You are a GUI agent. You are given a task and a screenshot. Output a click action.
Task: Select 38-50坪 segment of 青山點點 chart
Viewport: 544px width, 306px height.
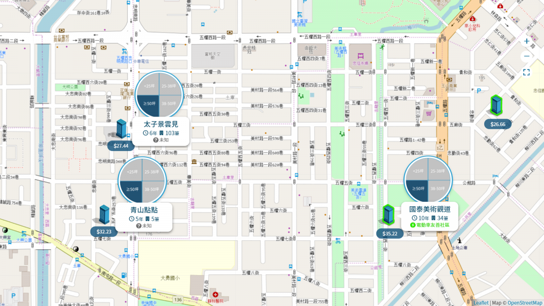coord(153,190)
